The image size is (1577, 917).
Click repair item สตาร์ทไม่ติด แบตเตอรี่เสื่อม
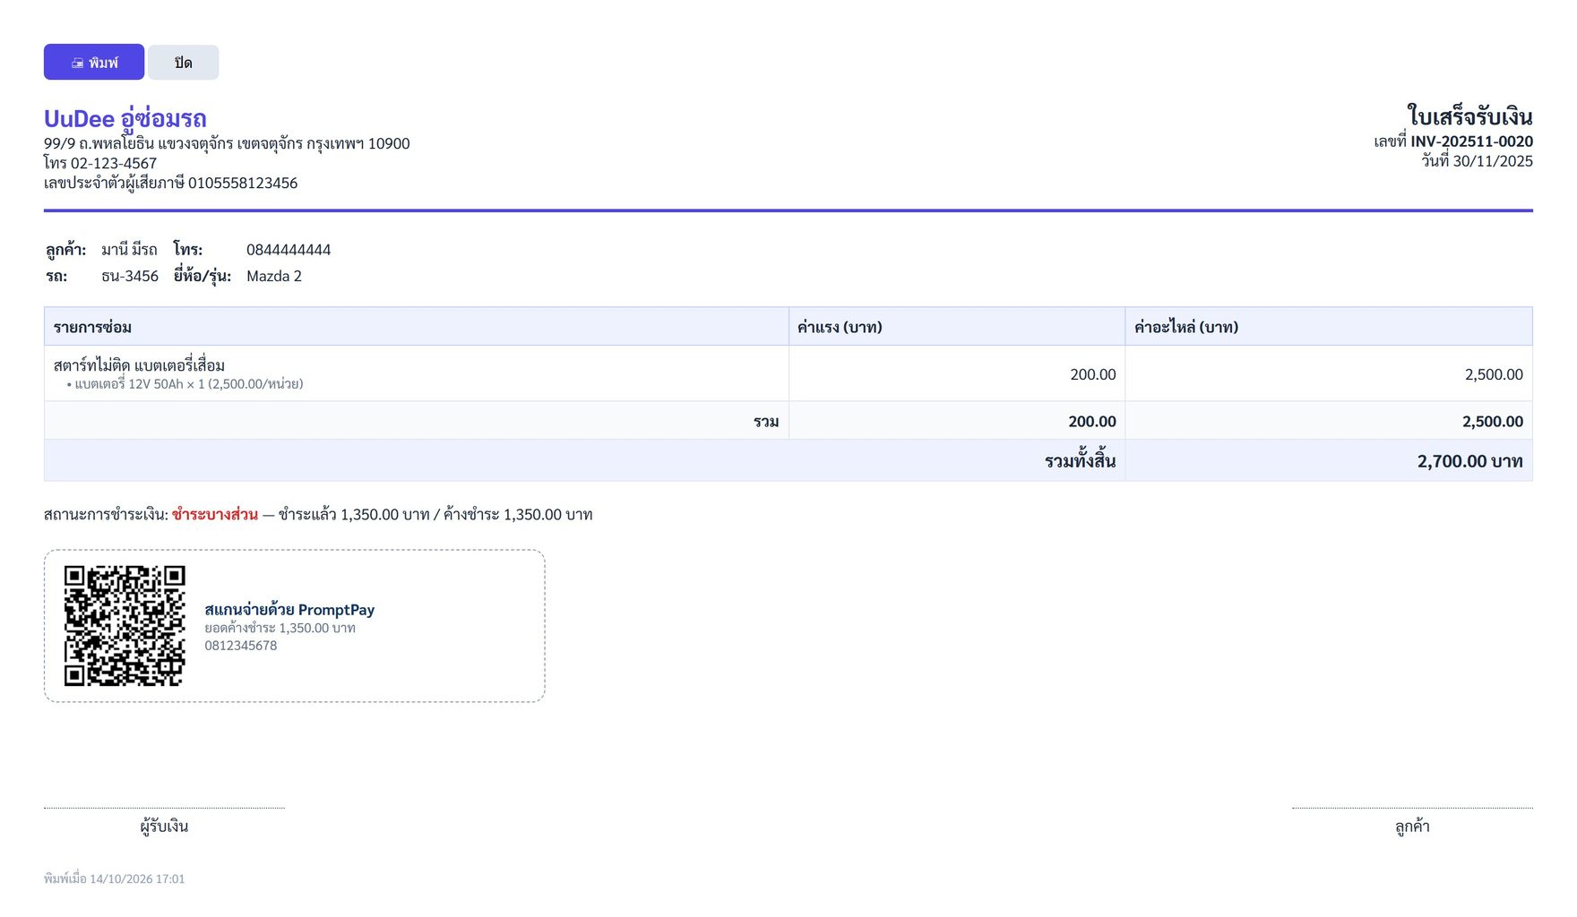coord(139,365)
